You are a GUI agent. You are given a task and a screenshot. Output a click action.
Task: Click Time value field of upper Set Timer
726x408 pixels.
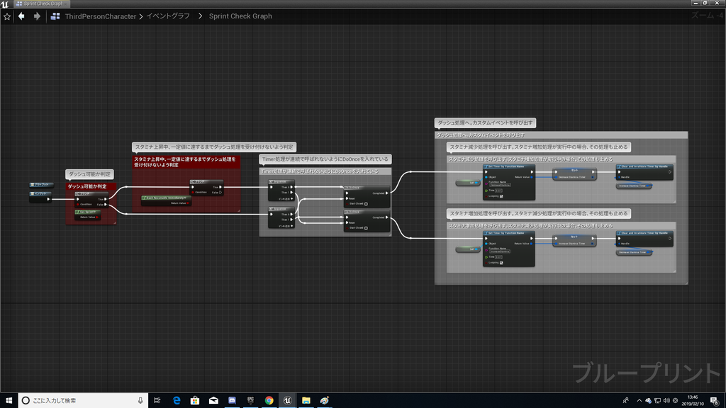pyautogui.click(x=498, y=191)
